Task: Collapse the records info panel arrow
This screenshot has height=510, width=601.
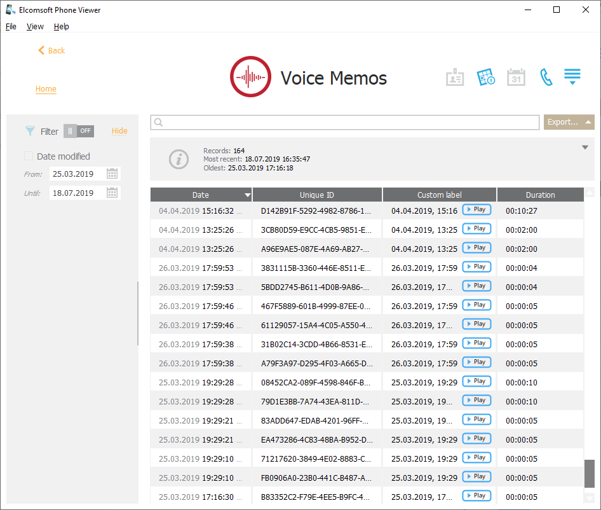Action: click(584, 148)
